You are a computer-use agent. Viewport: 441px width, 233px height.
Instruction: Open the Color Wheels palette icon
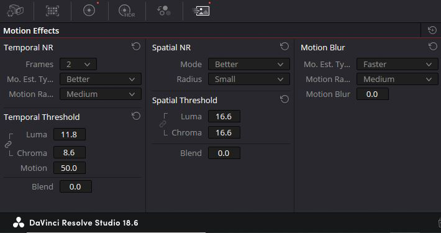point(89,11)
